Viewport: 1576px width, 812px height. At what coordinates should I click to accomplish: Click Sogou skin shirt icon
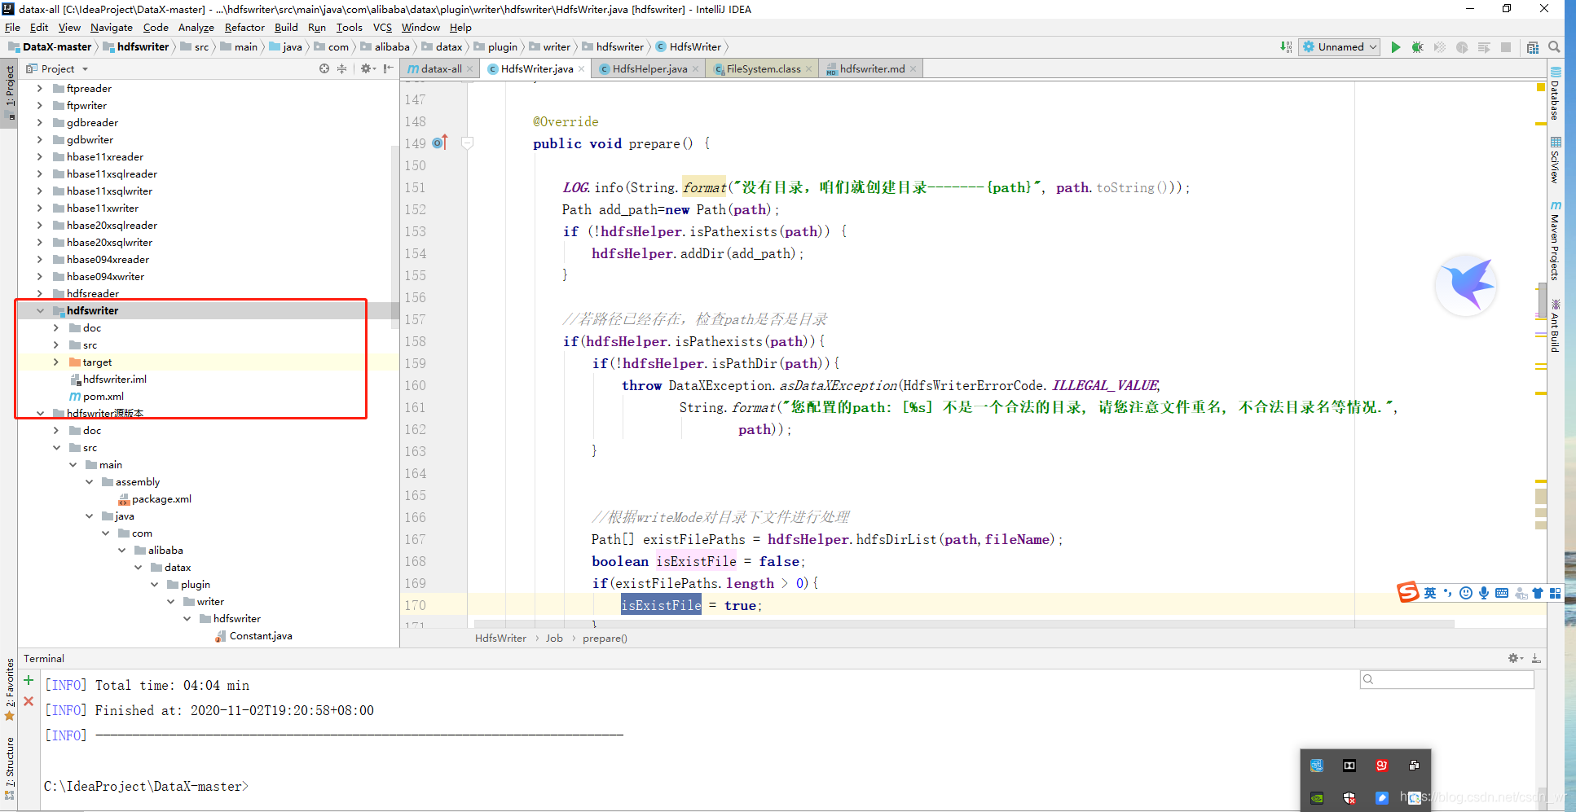(1538, 593)
